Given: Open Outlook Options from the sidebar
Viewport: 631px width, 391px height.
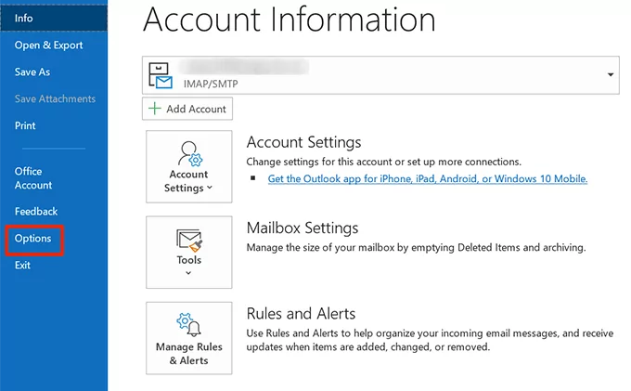Looking at the screenshot, I should [33, 239].
